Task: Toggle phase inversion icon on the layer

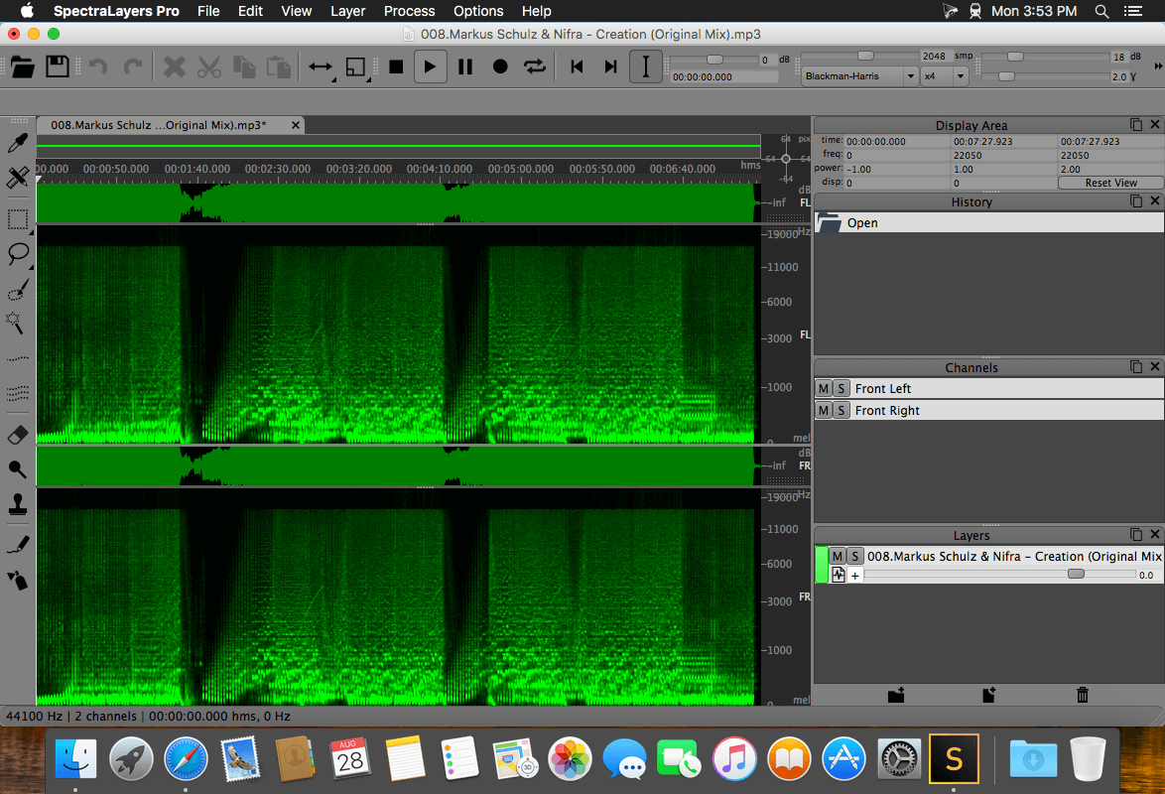Action: point(839,575)
